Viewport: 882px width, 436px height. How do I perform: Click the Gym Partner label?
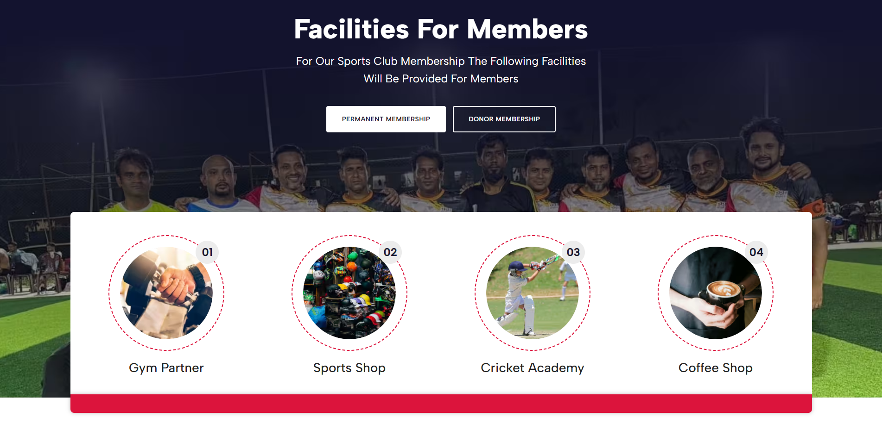pyautogui.click(x=166, y=368)
